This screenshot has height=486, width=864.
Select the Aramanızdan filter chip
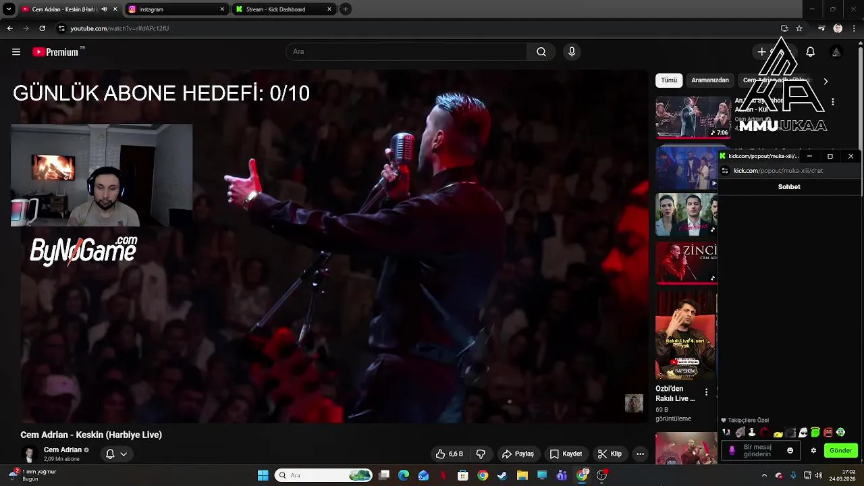[710, 80]
